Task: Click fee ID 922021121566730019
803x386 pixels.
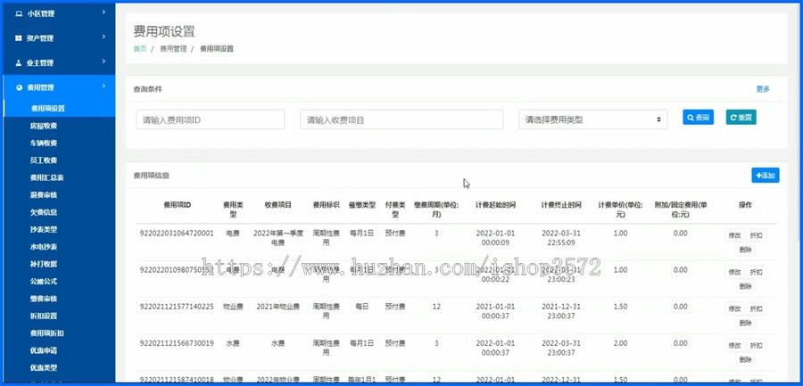Action: point(177,343)
